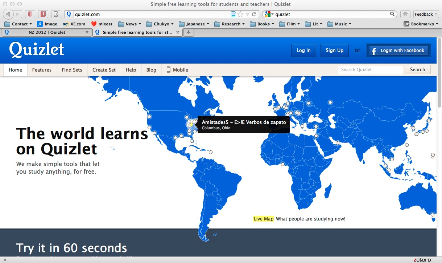This screenshot has height=263, width=442.
Task: Select the Simple free learning tools tab
Action: coord(137,32)
